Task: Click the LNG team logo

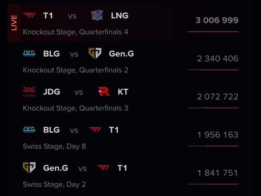Action: point(97,16)
